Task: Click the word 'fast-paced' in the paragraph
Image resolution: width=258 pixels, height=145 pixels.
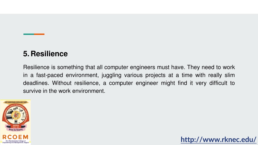Action: coord(50,75)
